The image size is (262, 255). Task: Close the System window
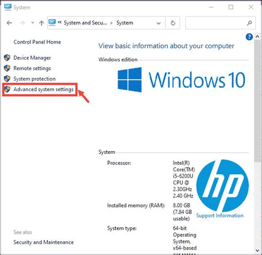tap(251, 7)
